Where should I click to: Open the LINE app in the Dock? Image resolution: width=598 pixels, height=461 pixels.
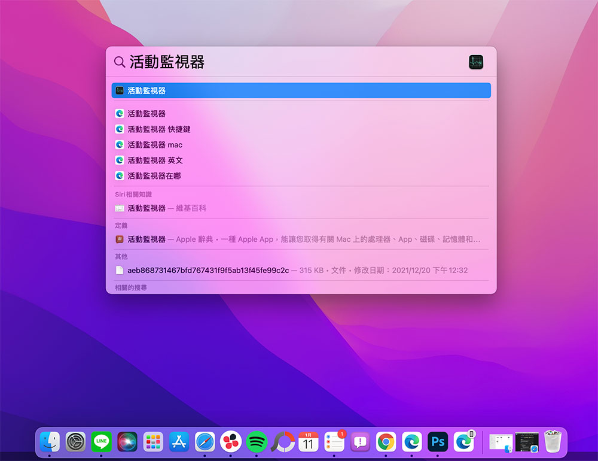[x=102, y=442]
